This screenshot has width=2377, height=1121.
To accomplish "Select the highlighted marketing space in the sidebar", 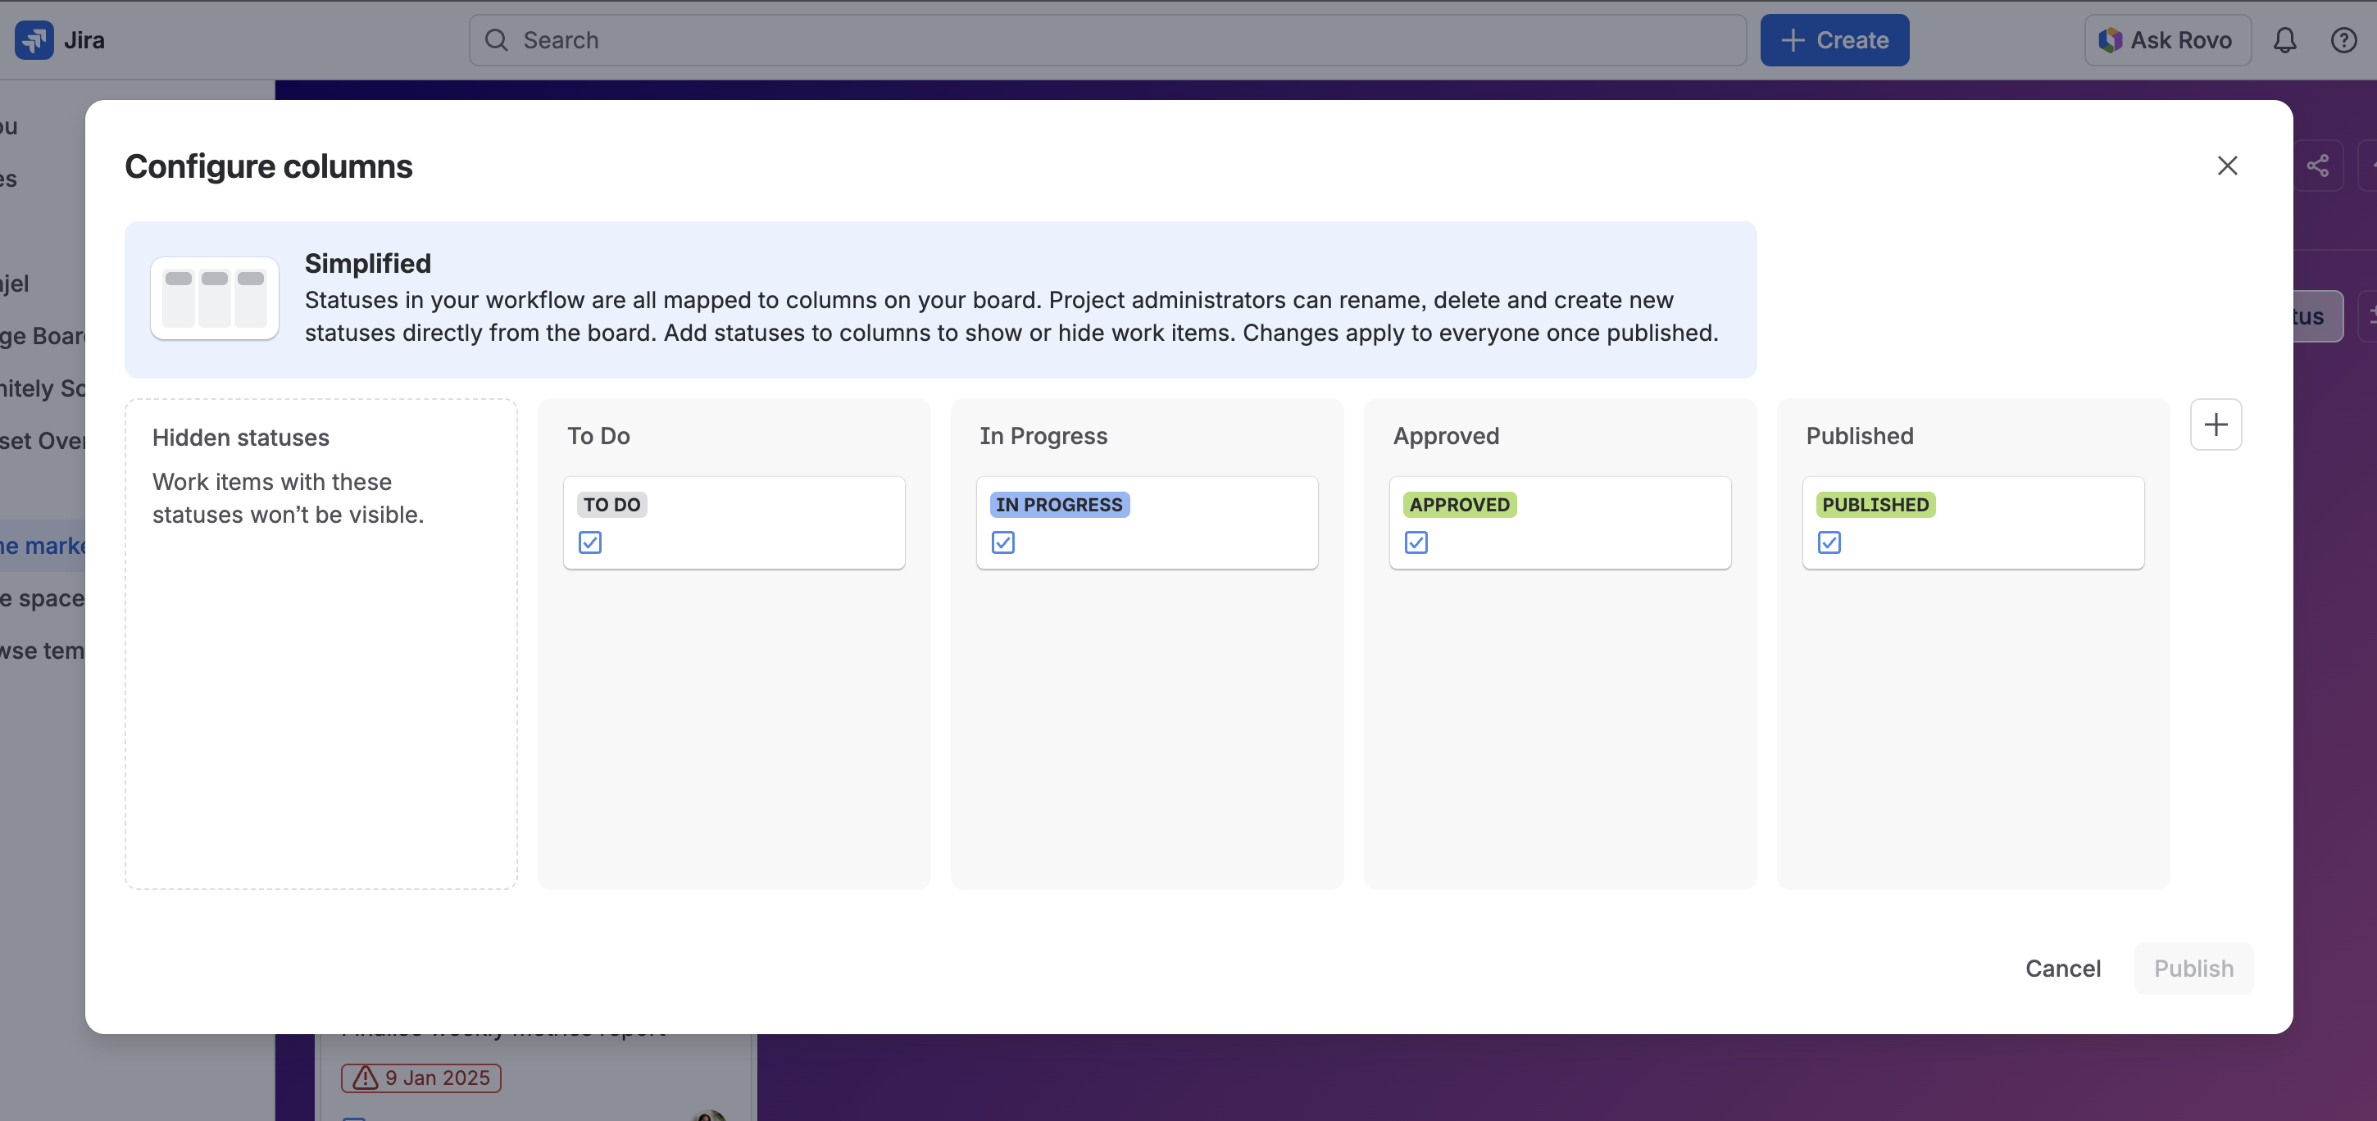I will tap(42, 545).
